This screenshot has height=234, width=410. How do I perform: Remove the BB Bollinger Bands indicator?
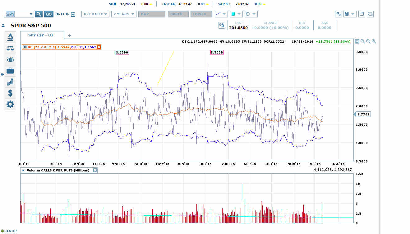[99, 47]
